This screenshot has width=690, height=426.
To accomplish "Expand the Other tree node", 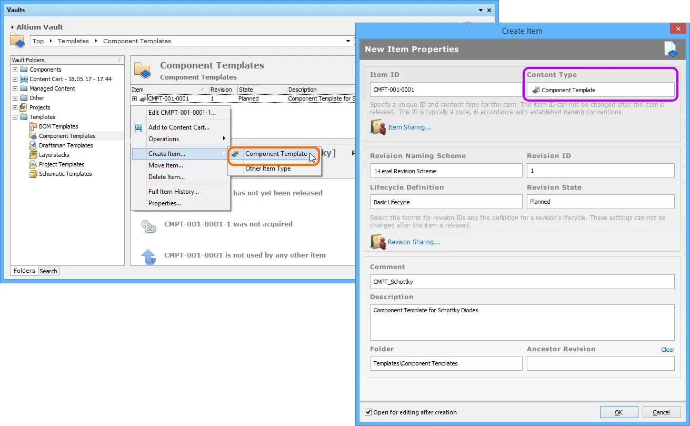I will (15, 98).
